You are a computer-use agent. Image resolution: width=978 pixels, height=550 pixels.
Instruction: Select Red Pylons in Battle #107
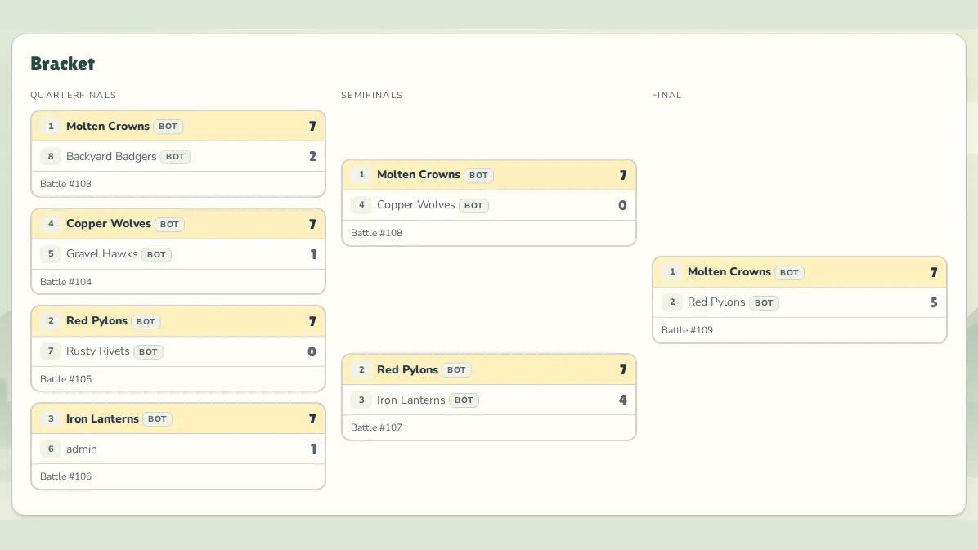tap(488, 369)
